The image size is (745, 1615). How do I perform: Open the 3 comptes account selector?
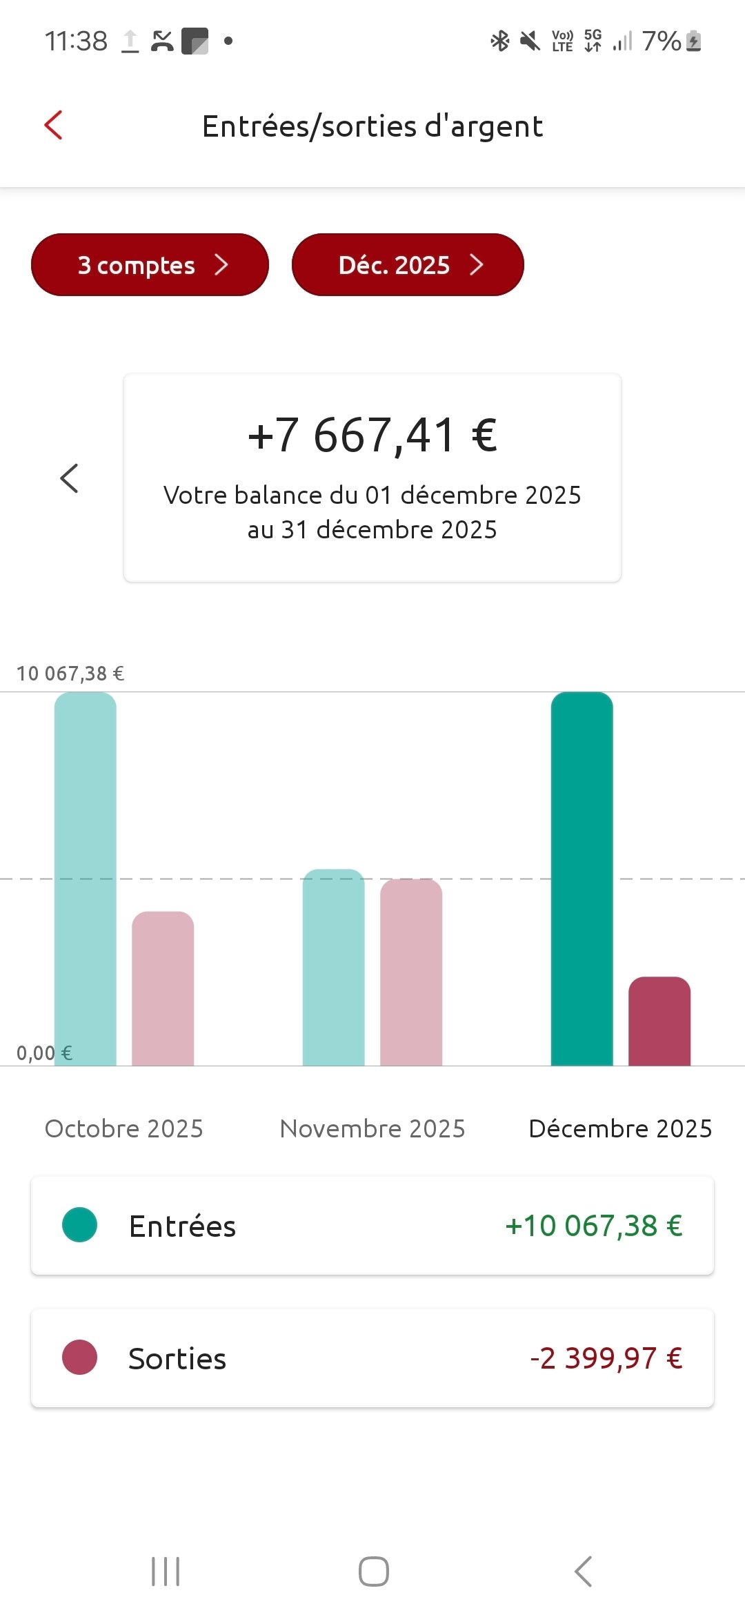tap(150, 265)
